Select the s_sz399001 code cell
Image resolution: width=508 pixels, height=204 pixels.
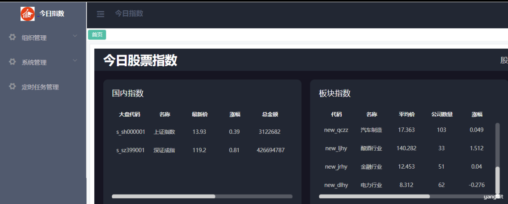click(x=130, y=150)
